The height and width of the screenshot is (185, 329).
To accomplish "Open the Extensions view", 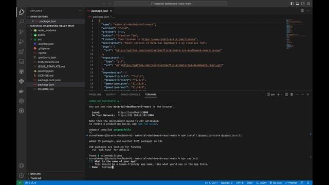I will [21, 51].
